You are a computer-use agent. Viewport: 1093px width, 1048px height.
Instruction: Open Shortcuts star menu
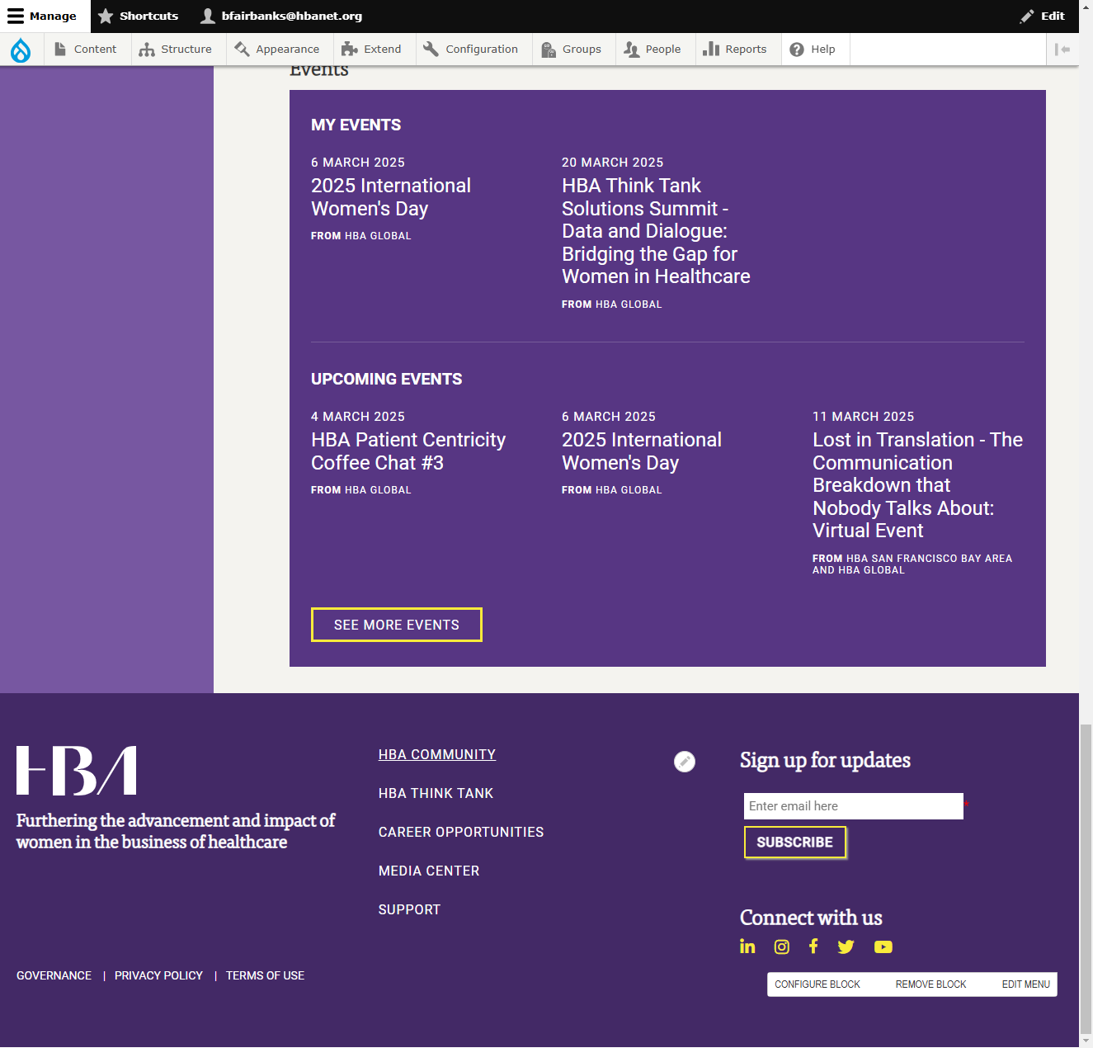click(x=139, y=16)
